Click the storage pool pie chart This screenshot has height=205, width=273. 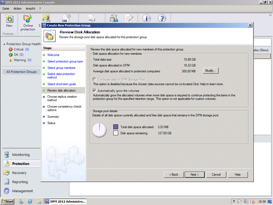click(x=99, y=130)
